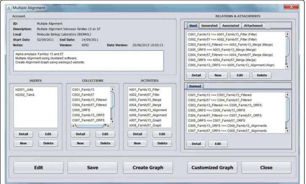Click Used list scroll down arrow
Screen dimensions: 306x184
click(287, 67)
